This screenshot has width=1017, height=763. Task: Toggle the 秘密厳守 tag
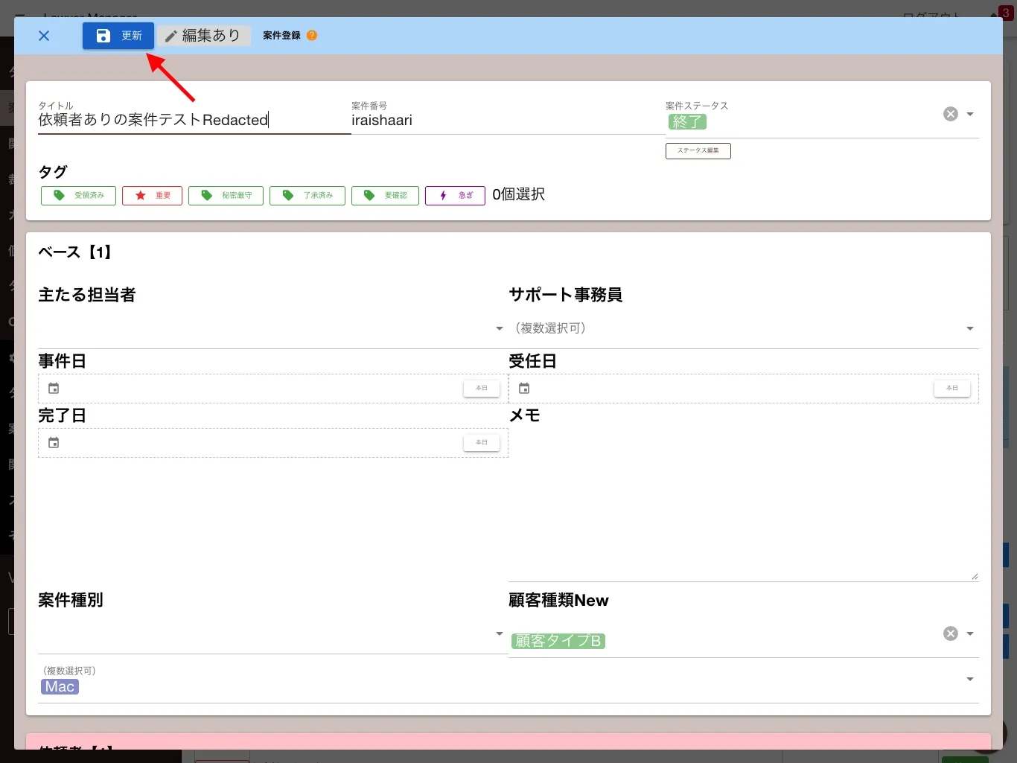(226, 195)
